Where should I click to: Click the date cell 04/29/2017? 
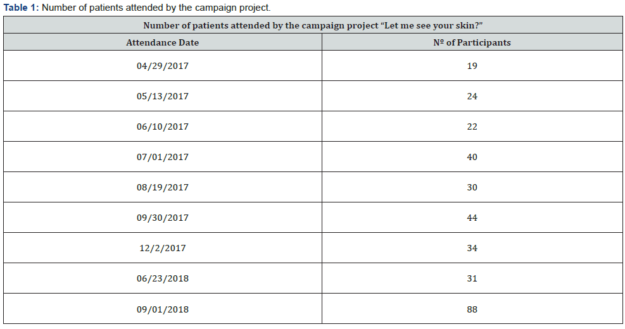[162, 66]
